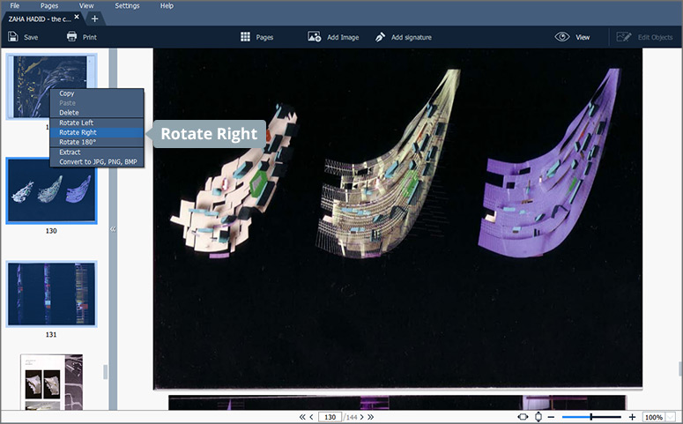
Task: Go to next page arrow
Action: (x=361, y=417)
